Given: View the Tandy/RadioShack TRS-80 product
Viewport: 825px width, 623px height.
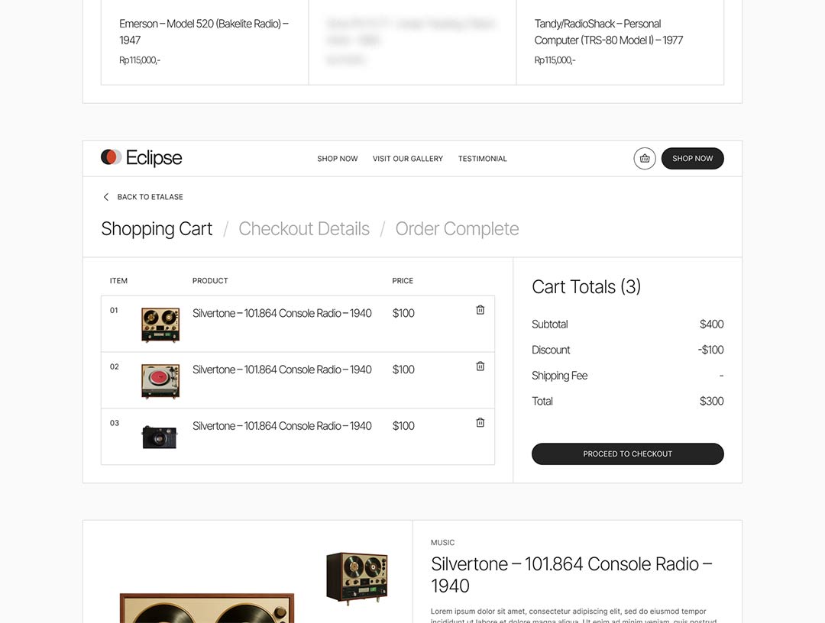Looking at the screenshot, I should point(609,32).
